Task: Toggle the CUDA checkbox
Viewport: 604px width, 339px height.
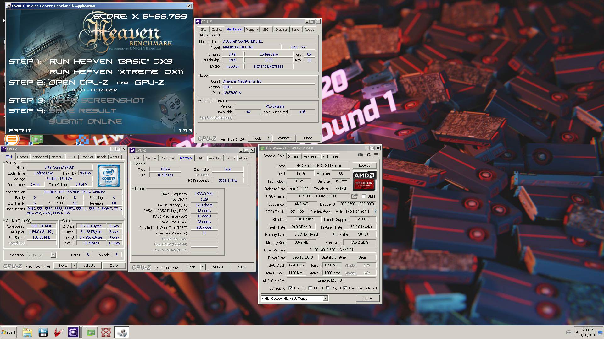Action: (x=310, y=288)
